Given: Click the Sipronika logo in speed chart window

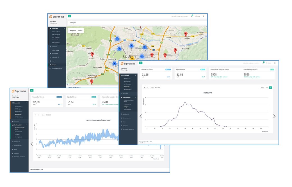Looking at the screenshot, I should (20, 91).
